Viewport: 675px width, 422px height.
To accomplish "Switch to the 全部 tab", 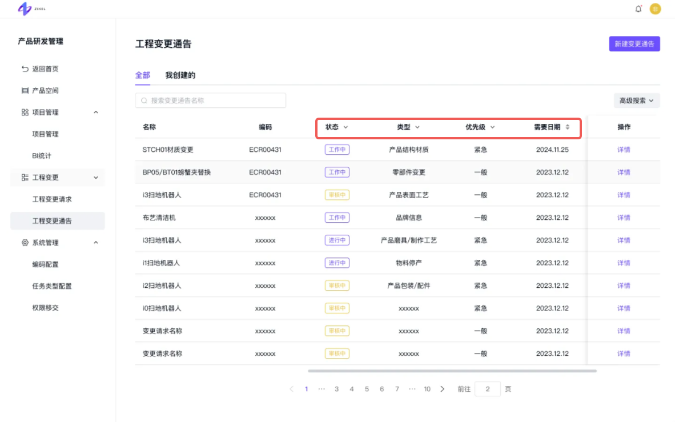I will (143, 75).
